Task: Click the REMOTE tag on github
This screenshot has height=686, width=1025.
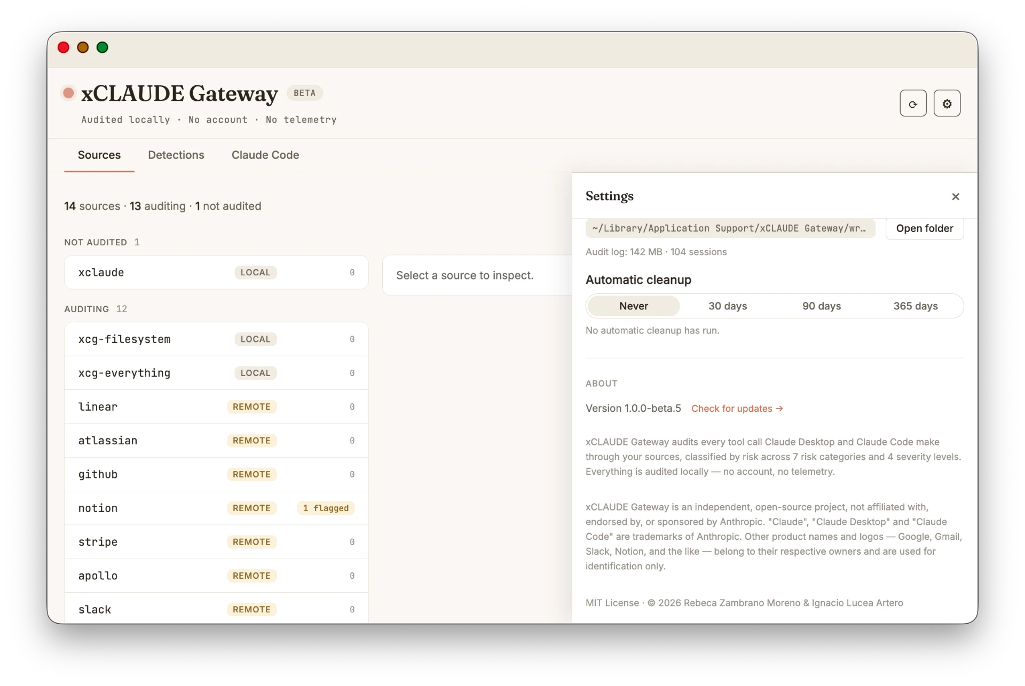Action: click(x=251, y=474)
